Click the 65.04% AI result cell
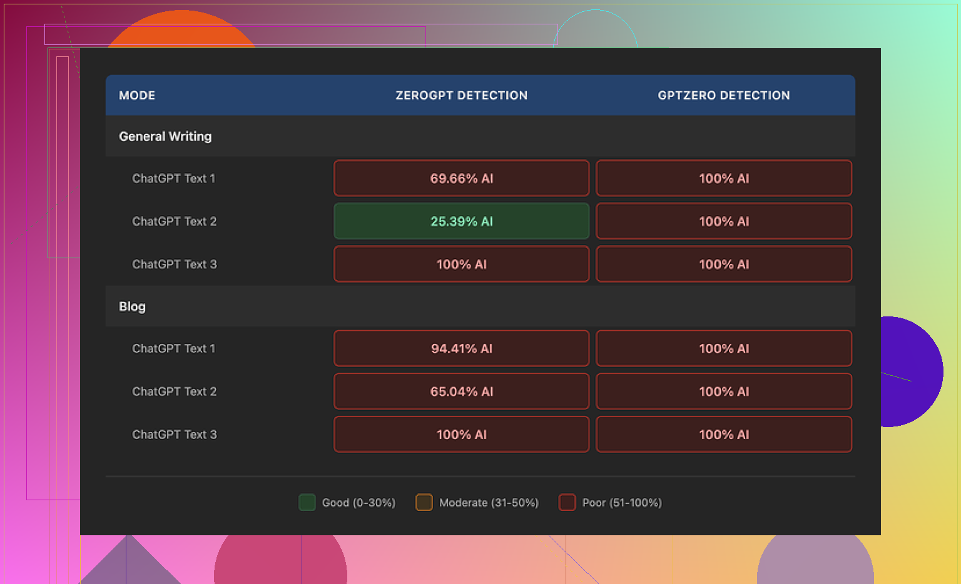The height and width of the screenshot is (584, 961). 461,392
